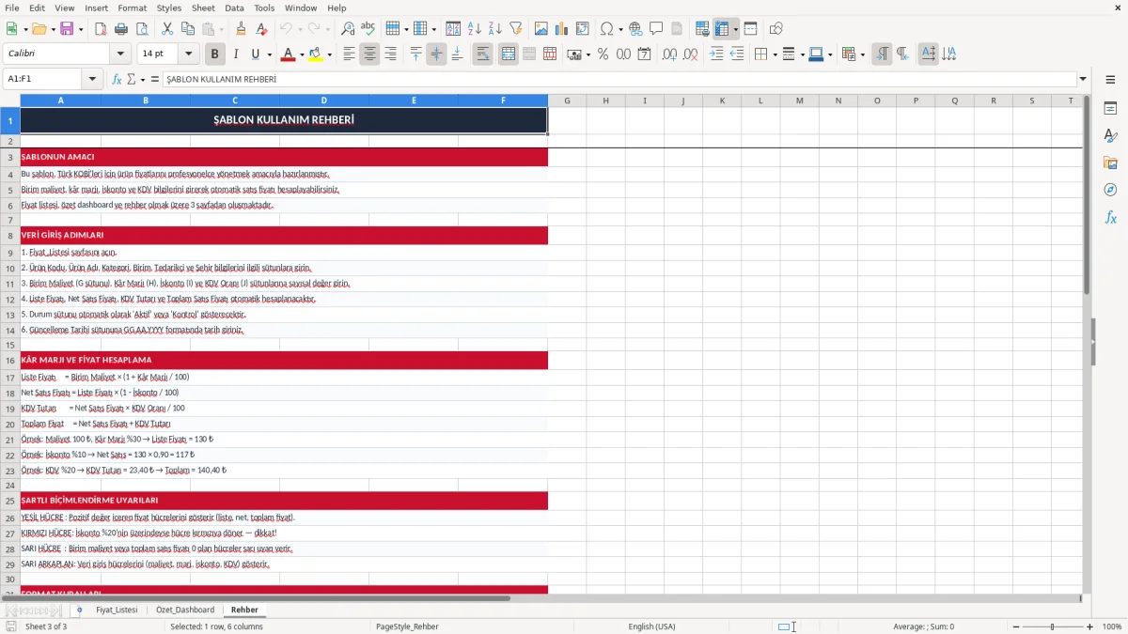Viewport: 1128px width, 634px height.
Task: Toggle Center Horizontally alignment
Action: coord(369,54)
